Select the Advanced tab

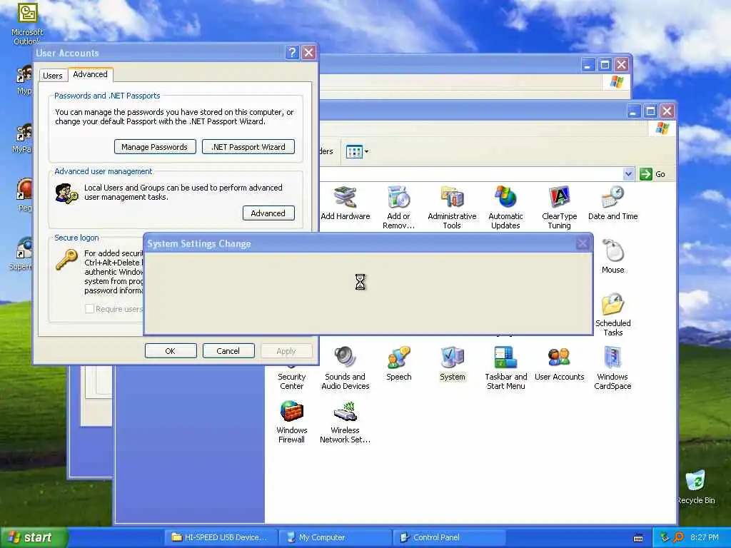(91, 74)
